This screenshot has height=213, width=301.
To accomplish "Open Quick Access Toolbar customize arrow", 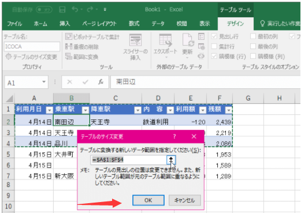I will point(105,9).
